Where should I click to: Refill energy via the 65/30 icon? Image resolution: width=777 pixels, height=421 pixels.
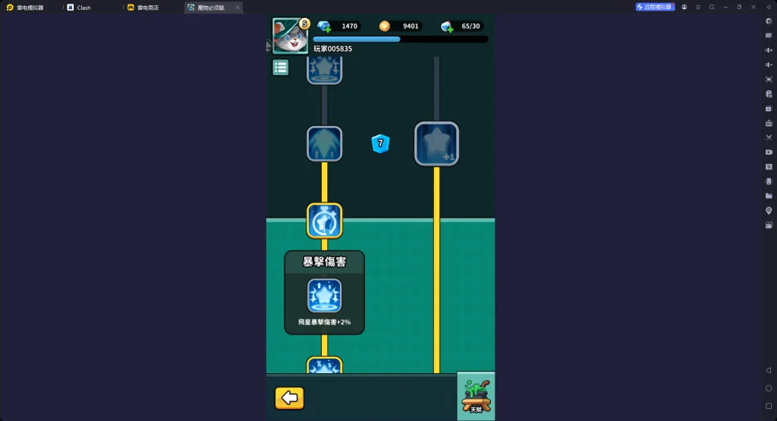point(447,27)
